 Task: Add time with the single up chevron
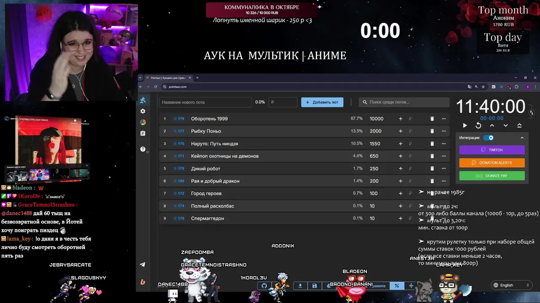492,125
